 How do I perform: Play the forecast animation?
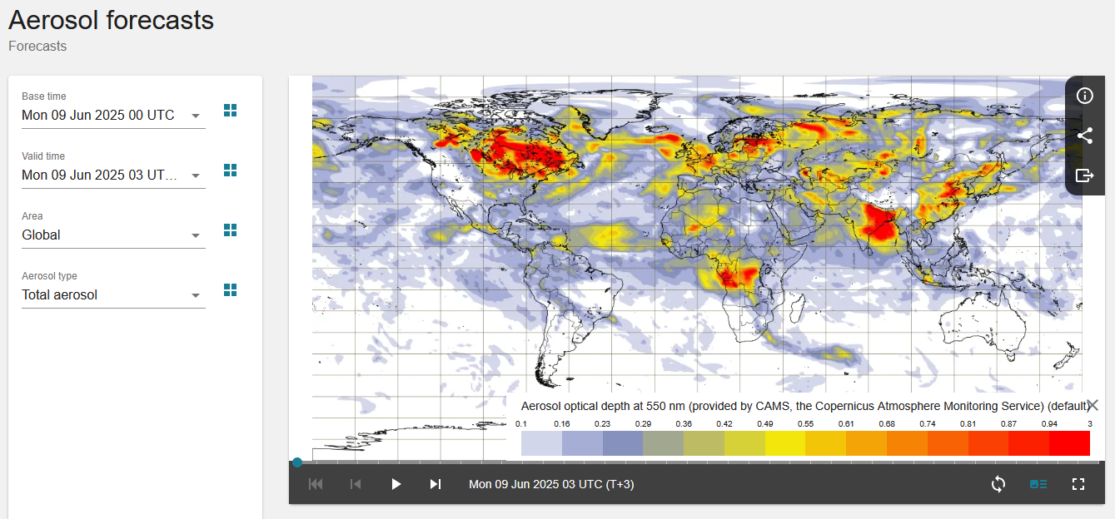396,484
